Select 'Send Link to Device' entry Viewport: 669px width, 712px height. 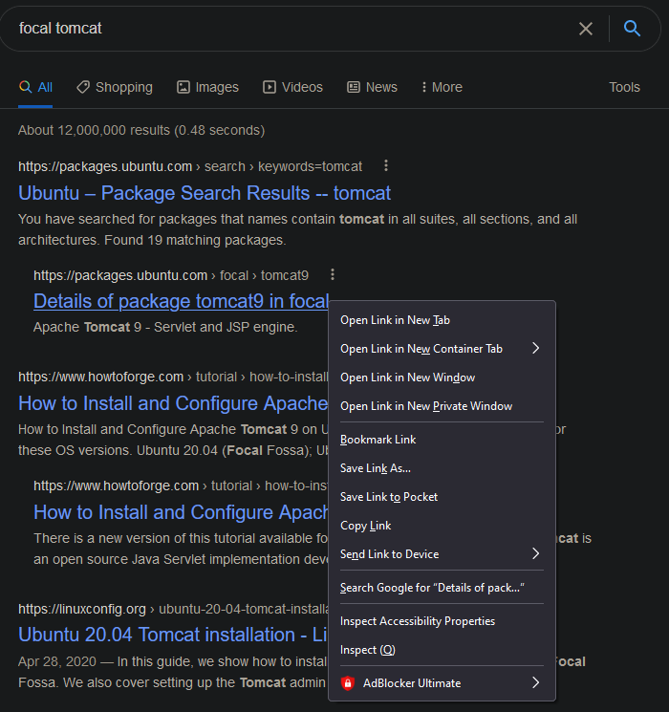pyautogui.click(x=442, y=554)
